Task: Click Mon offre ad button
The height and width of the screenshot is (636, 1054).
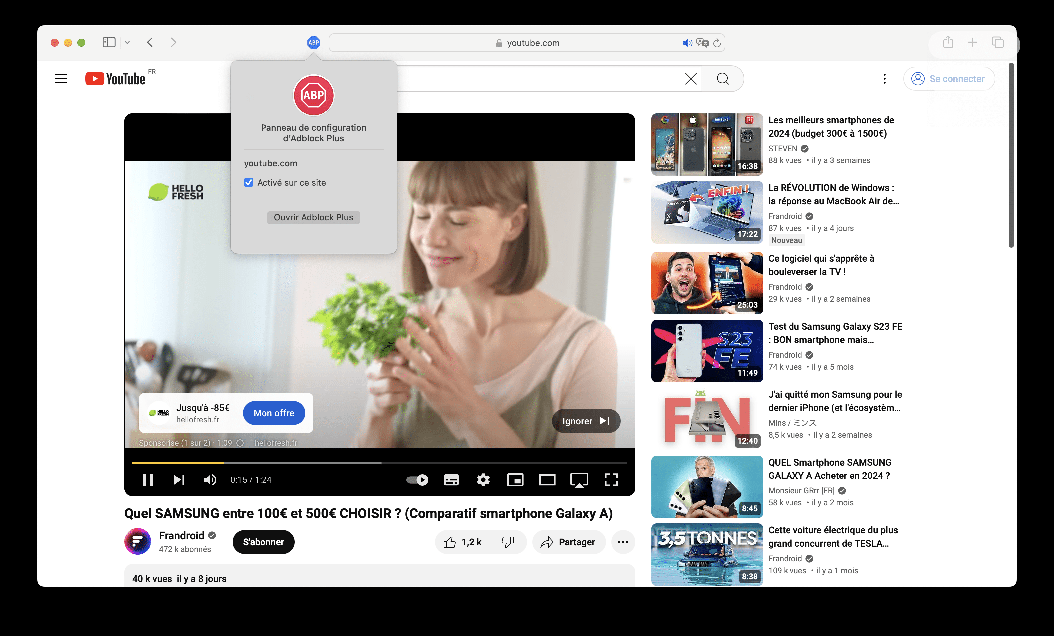Action: 274,413
